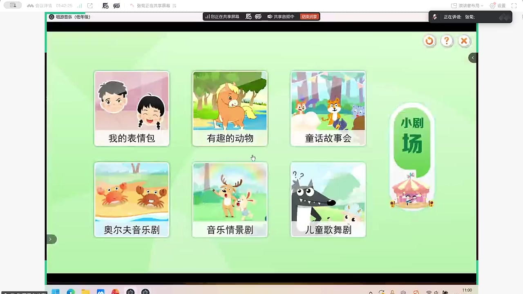Toggle hidden-eye icon in top meeting bar

coord(116,6)
